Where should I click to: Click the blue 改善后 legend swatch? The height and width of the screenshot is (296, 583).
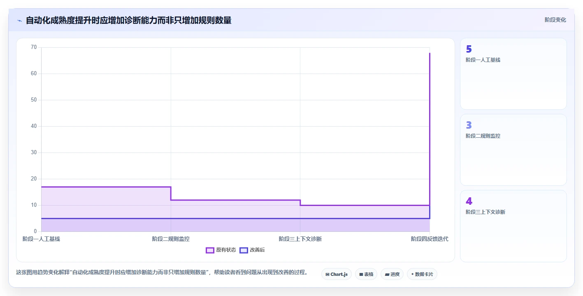pyautogui.click(x=244, y=250)
